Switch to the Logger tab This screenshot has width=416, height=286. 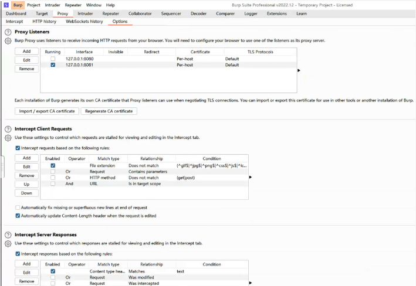[x=251, y=13]
